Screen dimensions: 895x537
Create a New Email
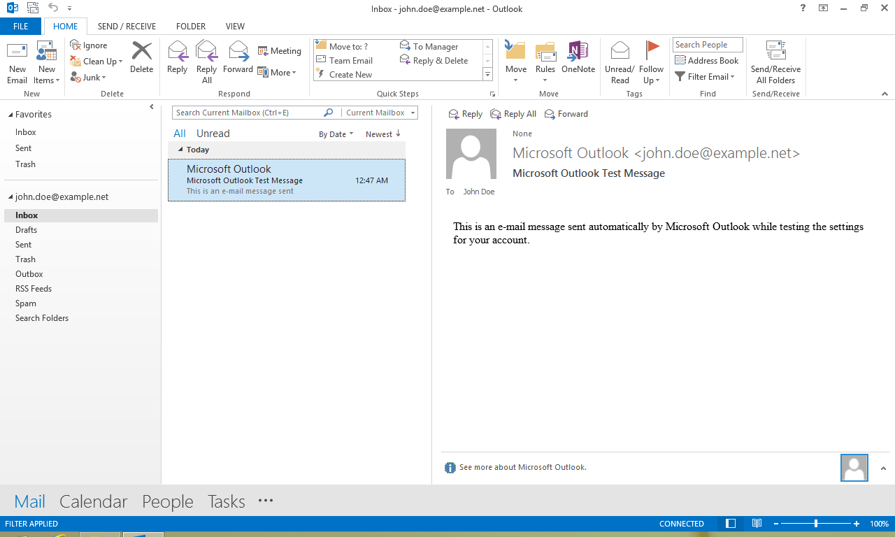17,63
